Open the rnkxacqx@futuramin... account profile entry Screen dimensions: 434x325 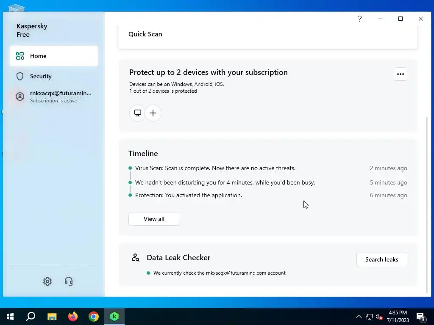point(54,97)
